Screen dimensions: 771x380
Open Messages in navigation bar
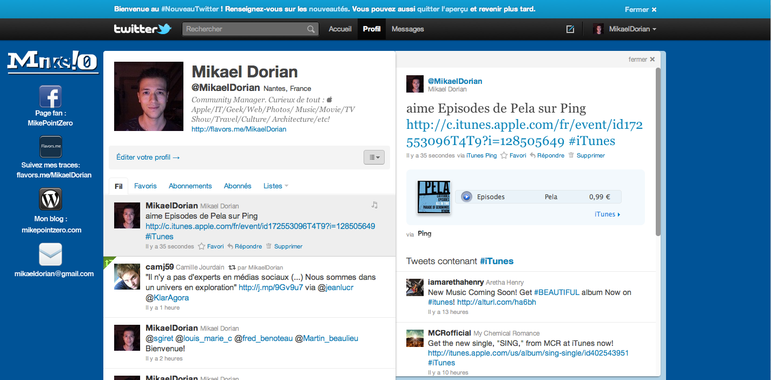click(x=408, y=29)
